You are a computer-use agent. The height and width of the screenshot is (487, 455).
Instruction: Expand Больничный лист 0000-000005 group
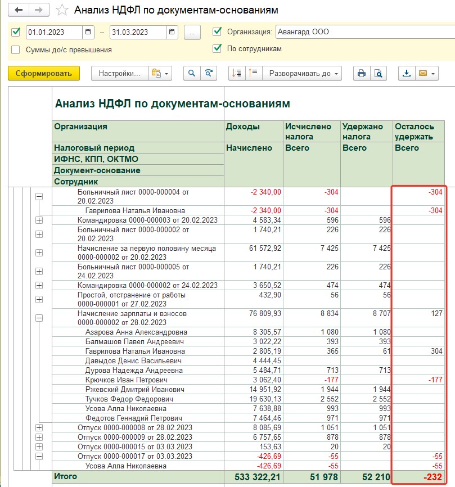click(39, 272)
